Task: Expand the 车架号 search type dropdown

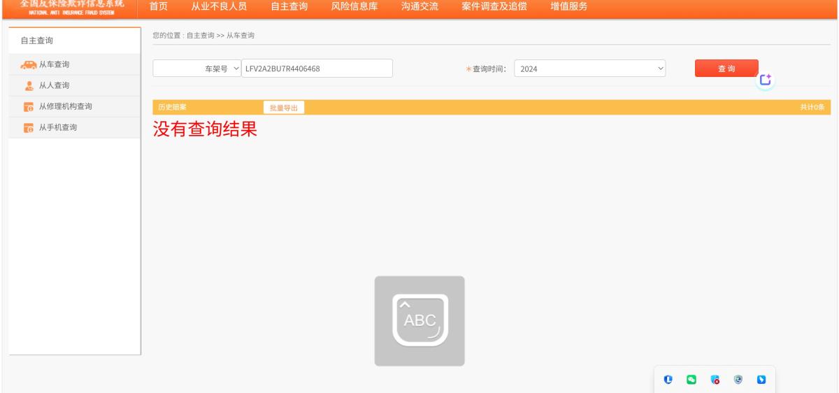Action: click(196, 69)
